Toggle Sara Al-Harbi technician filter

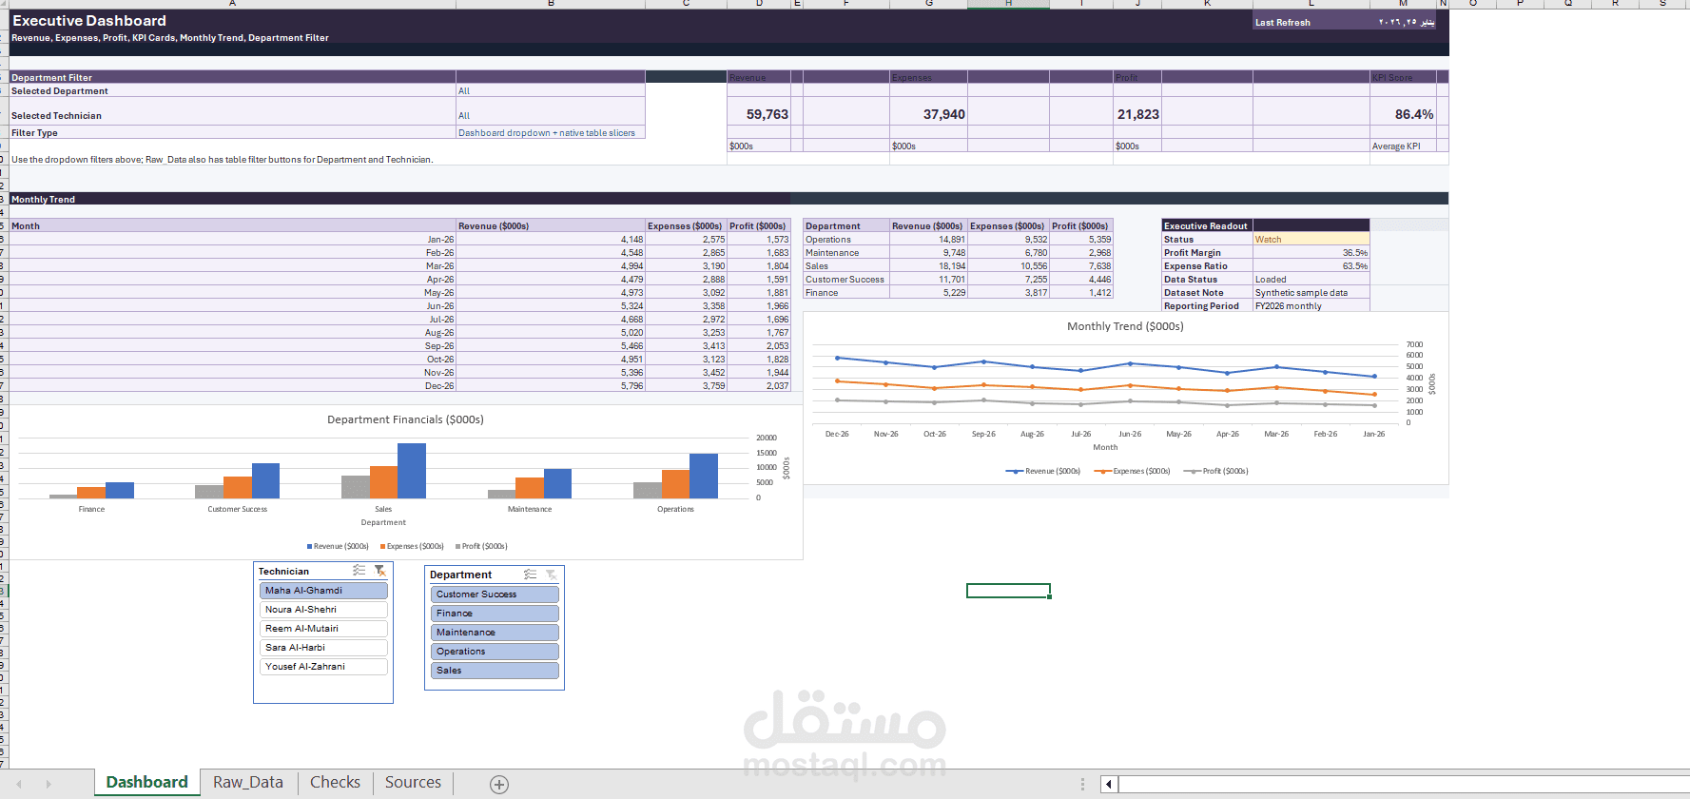[x=323, y=648]
